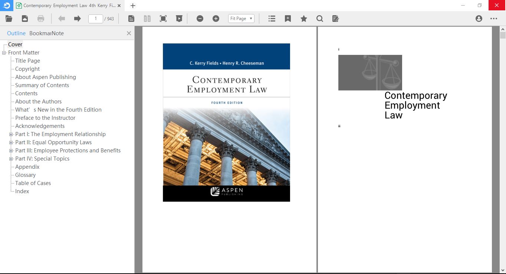
Task: Open a new tab with plus
Action: click(x=133, y=6)
